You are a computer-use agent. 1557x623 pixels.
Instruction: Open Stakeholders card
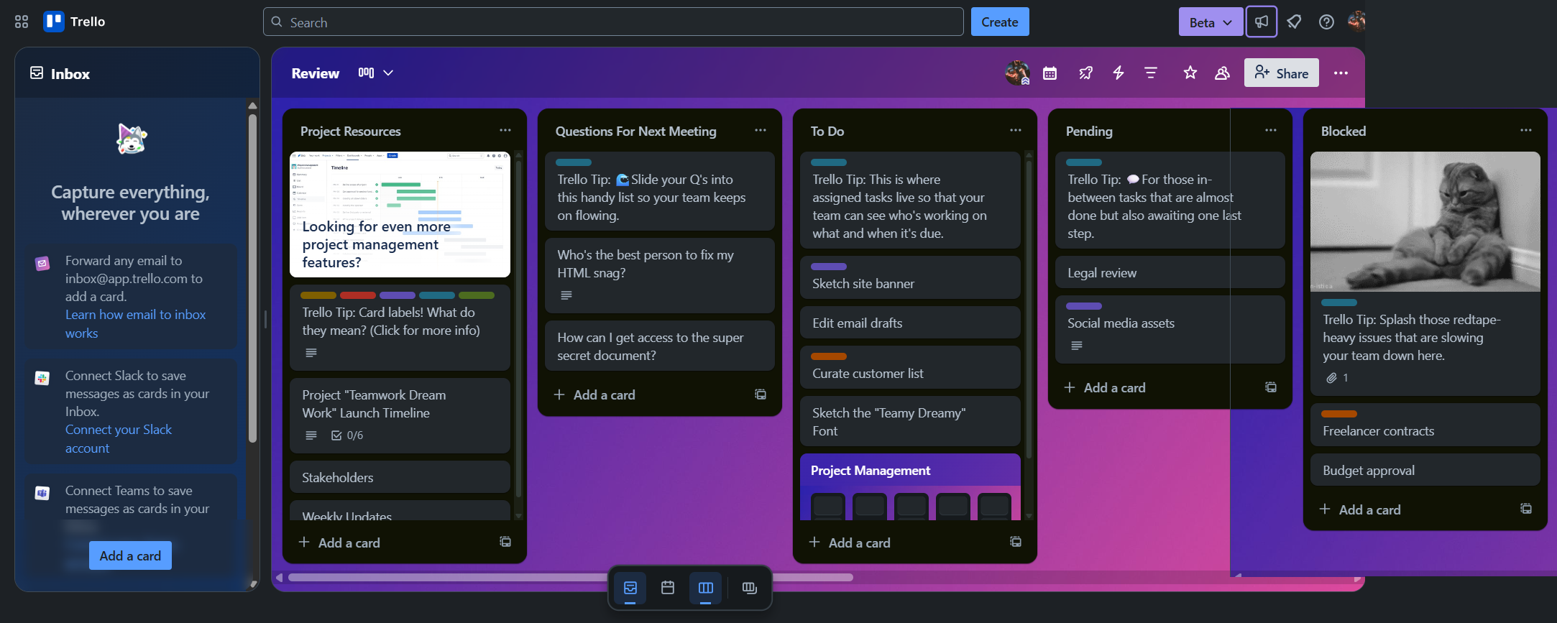point(400,477)
